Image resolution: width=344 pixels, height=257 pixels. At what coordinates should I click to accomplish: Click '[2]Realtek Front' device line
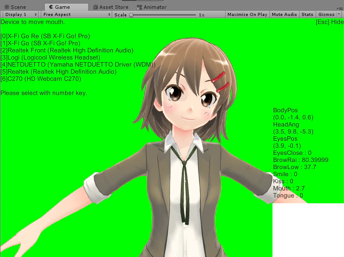point(67,50)
